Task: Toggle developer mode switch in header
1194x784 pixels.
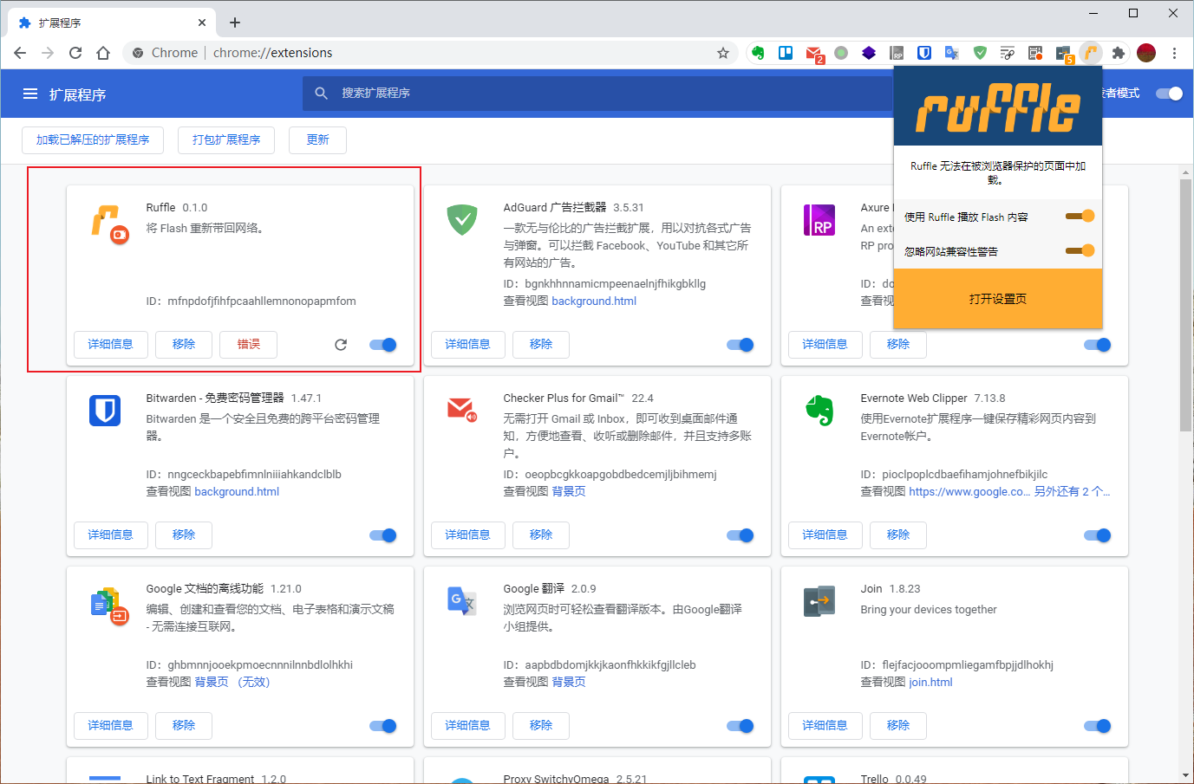Action: 1170,94
